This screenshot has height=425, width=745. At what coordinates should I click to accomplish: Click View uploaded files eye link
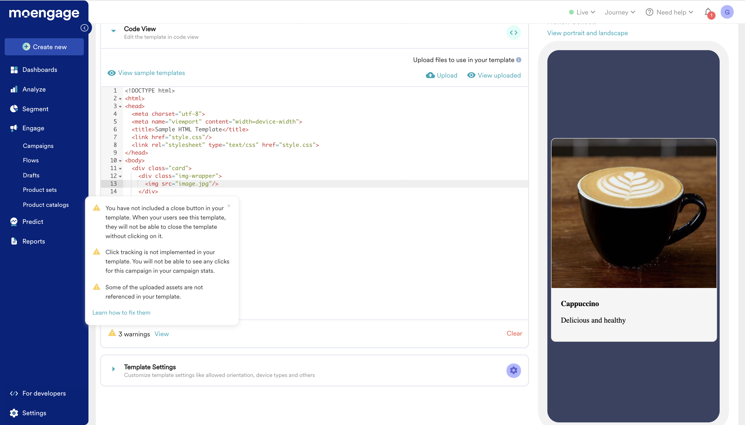click(x=494, y=75)
